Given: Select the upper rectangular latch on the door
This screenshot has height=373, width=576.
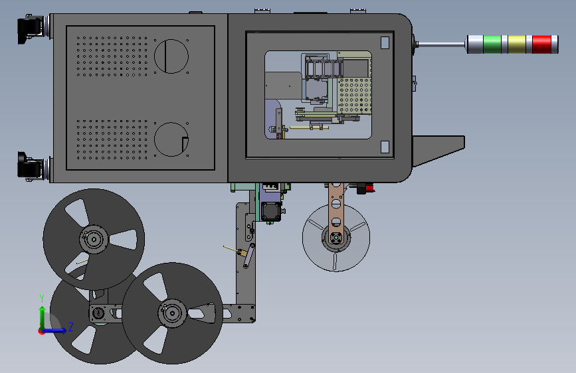Looking at the screenshot, I should [x=385, y=42].
